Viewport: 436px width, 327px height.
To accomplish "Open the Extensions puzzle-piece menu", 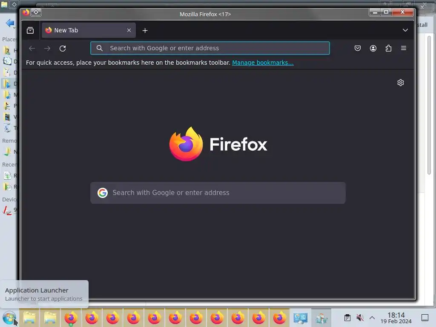I will tap(388, 49).
